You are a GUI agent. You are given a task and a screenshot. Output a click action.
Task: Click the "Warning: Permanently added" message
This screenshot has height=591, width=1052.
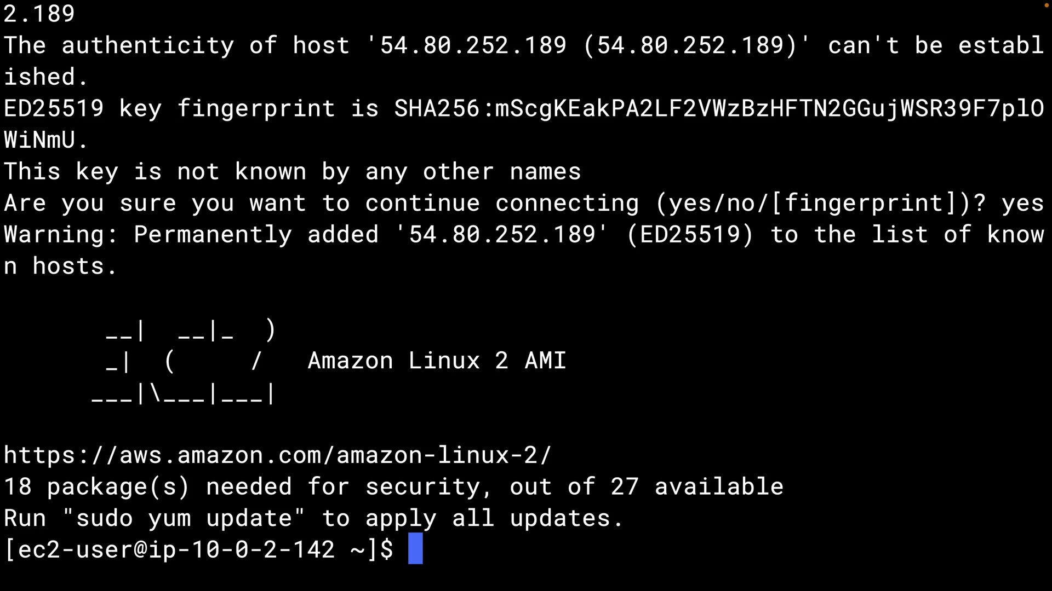pyautogui.click(x=191, y=235)
